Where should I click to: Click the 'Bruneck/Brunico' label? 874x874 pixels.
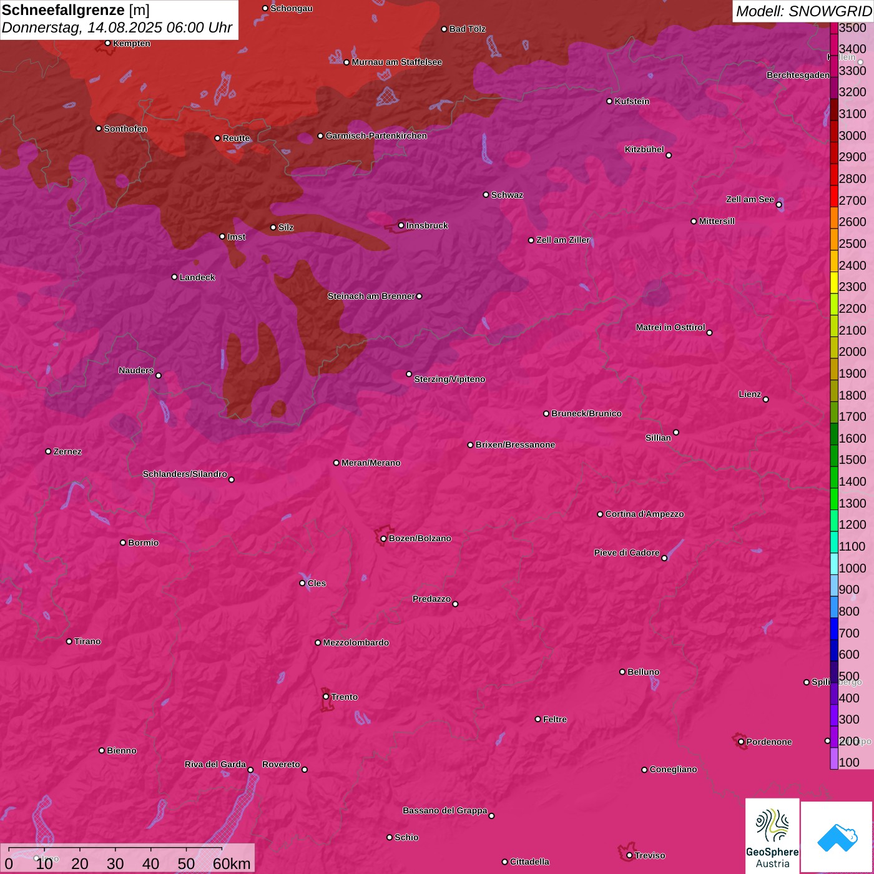586,413
